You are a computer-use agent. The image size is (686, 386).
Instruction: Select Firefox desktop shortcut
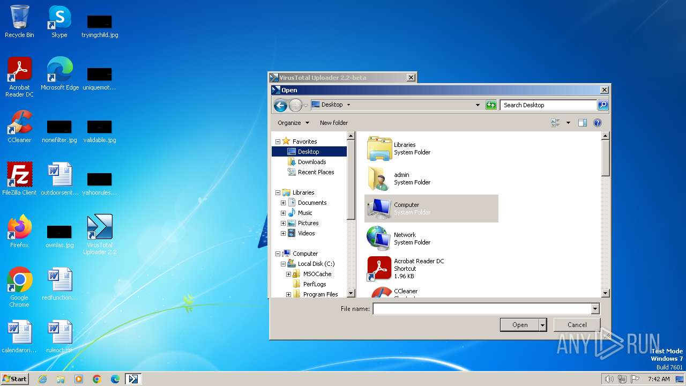point(19,232)
